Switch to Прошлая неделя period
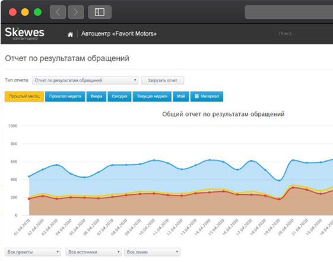This screenshot has height=262, width=333. tap(65, 96)
